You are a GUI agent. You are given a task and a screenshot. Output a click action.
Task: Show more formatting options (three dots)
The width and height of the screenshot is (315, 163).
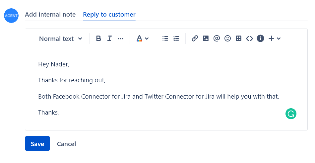coord(120,39)
